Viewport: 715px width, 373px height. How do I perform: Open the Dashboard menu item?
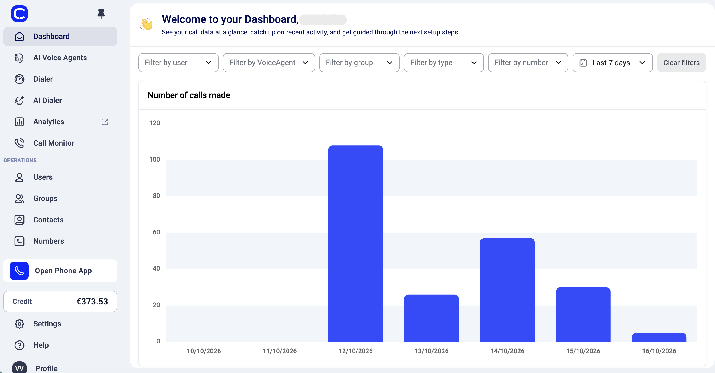point(60,36)
